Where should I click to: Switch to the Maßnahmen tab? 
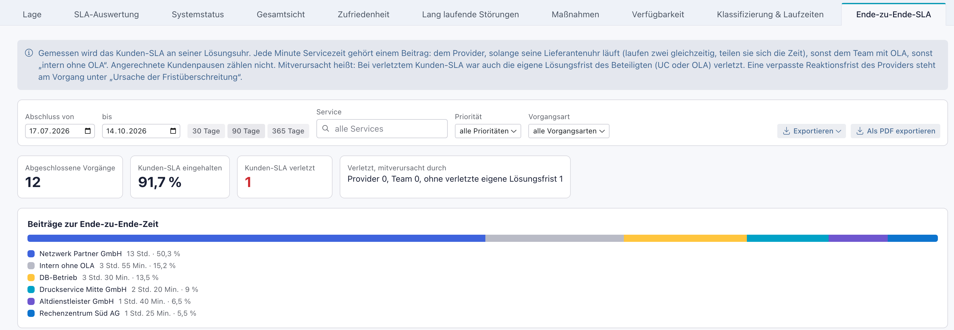tap(575, 14)
